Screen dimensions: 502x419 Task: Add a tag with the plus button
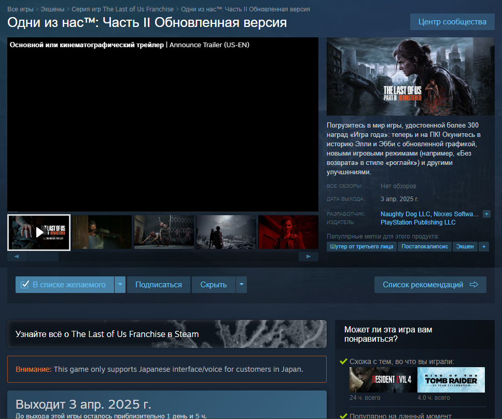[484, 246]
